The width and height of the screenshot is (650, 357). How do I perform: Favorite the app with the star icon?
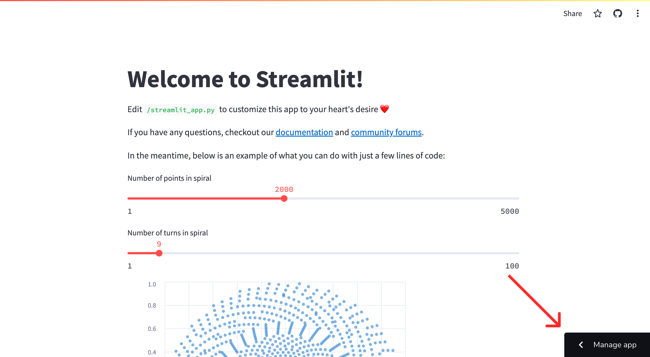598,13
